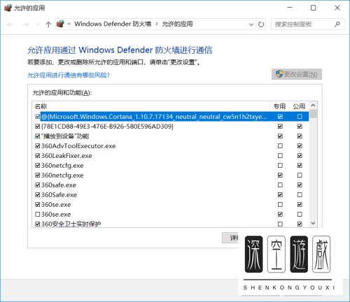
Task: Maximize the 允许的应用 window
Action: click(313, 8)
